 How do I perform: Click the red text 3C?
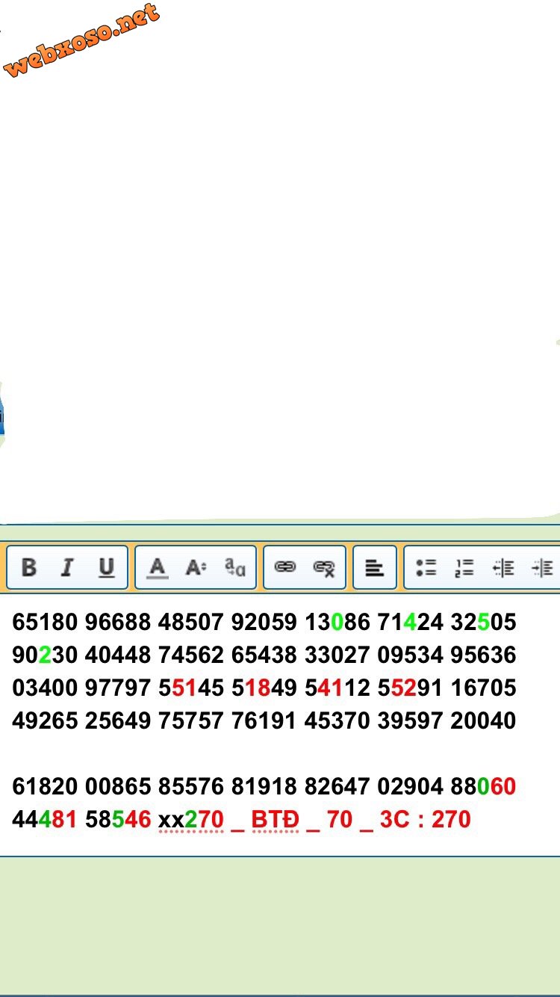pyautogui.click(x=395, y=819)
